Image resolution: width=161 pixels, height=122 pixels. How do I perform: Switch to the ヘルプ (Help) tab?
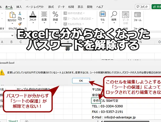coord(100,7)
